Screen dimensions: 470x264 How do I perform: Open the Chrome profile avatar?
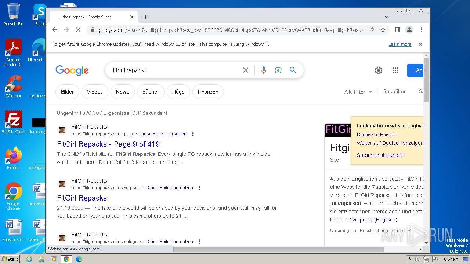click(x=409, y=30)
